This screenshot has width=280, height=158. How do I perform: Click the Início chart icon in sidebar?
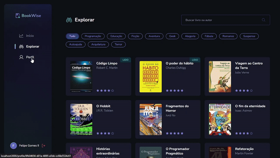(x=21, y=36)
